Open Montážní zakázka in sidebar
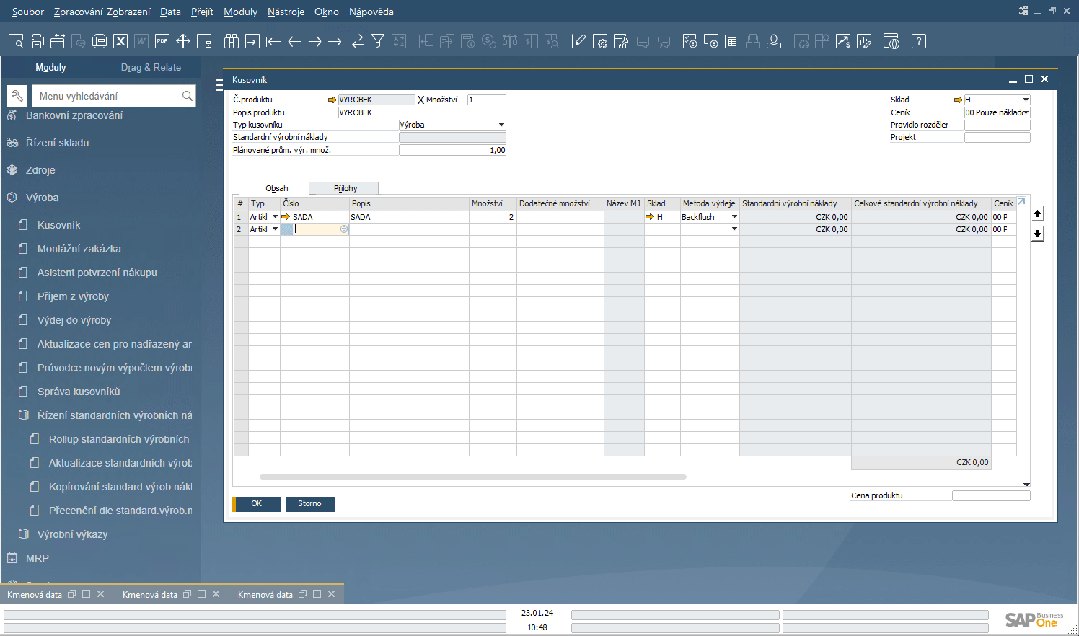This screenshot has height=636, width=1079. point(79,249)
